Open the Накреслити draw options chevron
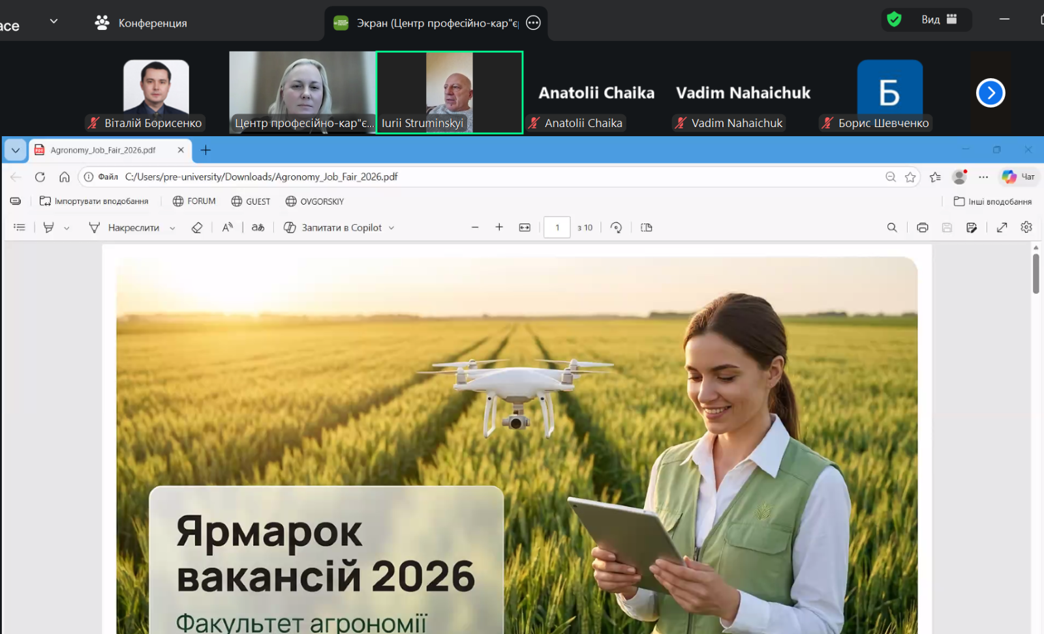The width and height of the screenshot is (1044, 634). click(x=172, y=228)
